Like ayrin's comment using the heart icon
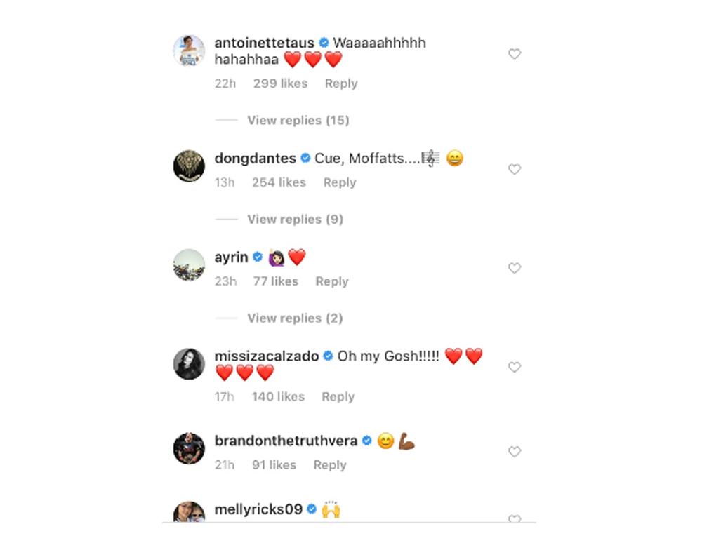 point(515,268)
